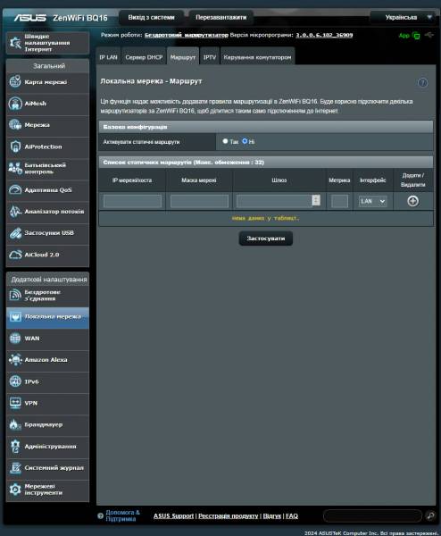The height and width of the screenshot is (536, 441).
Task: Open Бездротове з'єднання wireless icon
Action: point(15,295)
